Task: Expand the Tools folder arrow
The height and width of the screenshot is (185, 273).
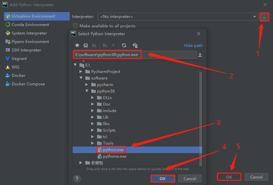Action: [x=93, y=143]
